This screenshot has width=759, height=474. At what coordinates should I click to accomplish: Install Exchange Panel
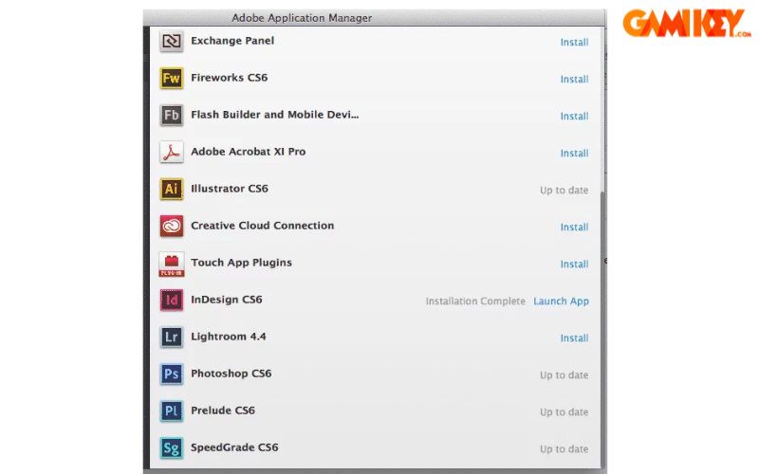(x=574, y=42)
